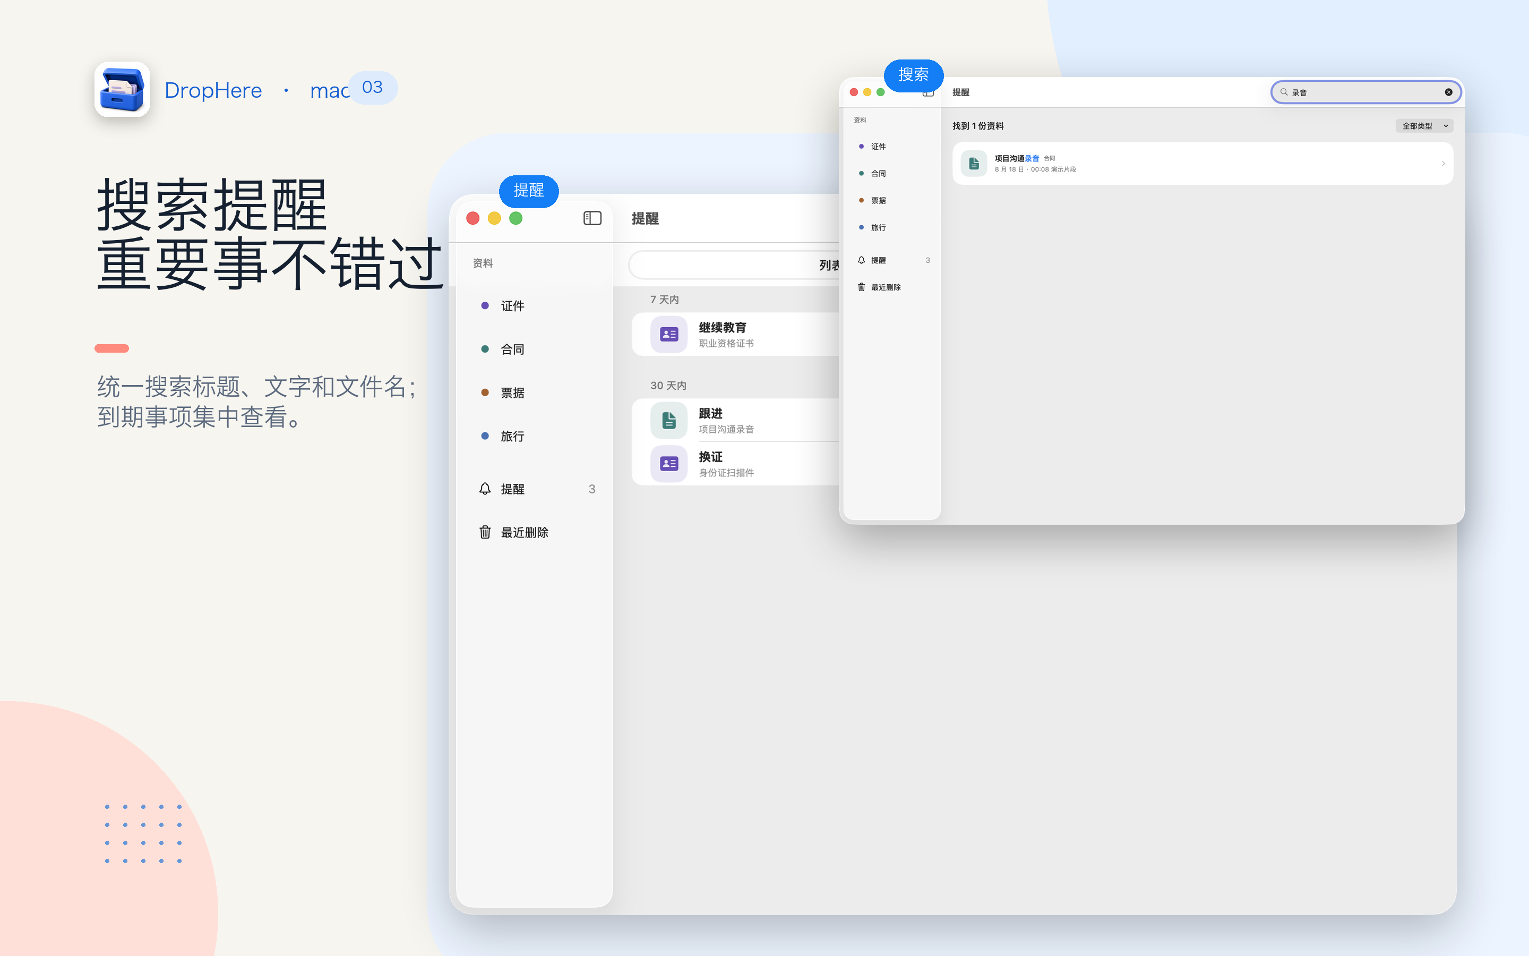
Task: Click the green zoom dot of search window
Action: tap(880, 92)
